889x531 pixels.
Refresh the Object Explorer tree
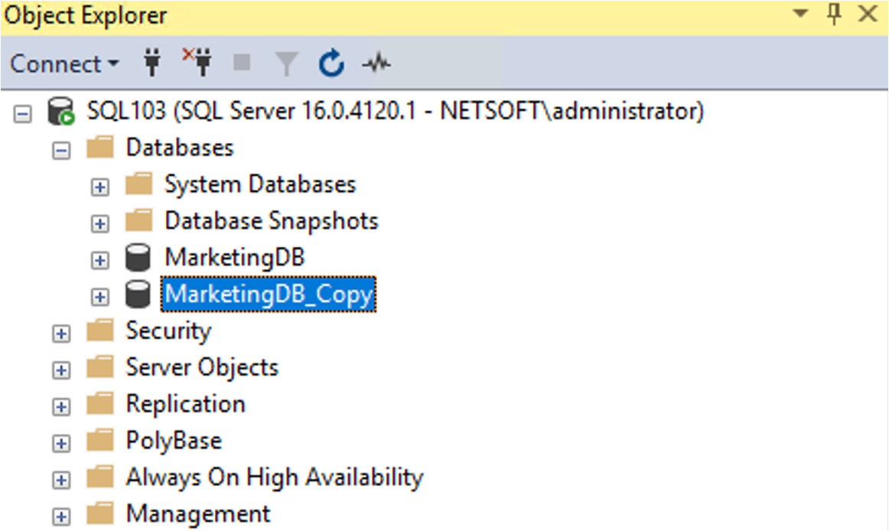331,64
